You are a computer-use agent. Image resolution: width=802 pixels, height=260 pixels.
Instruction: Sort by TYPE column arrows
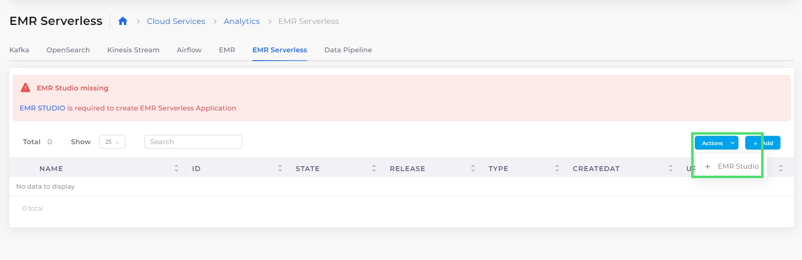(x=557, y=168)
